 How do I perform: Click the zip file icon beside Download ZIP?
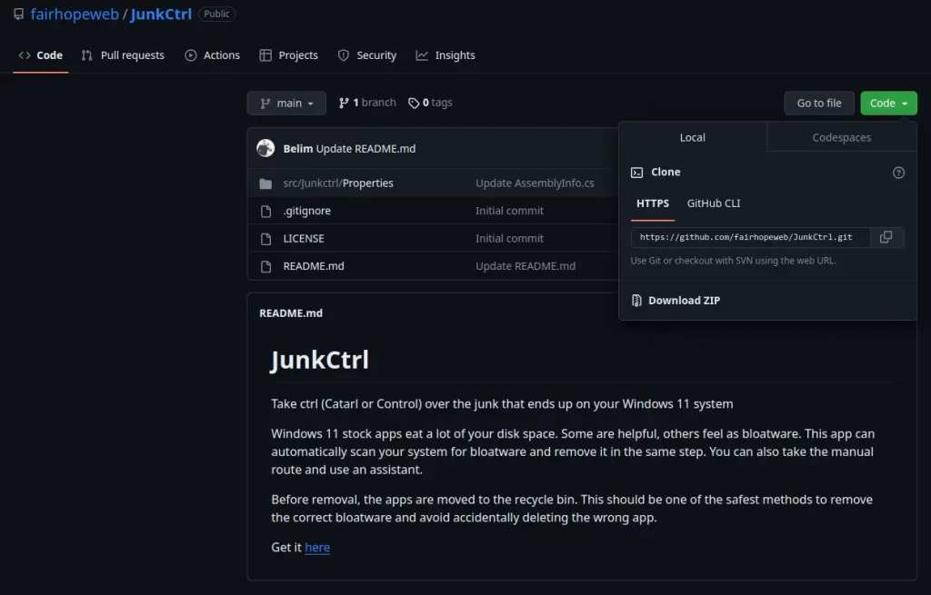(x=636, y=301)
